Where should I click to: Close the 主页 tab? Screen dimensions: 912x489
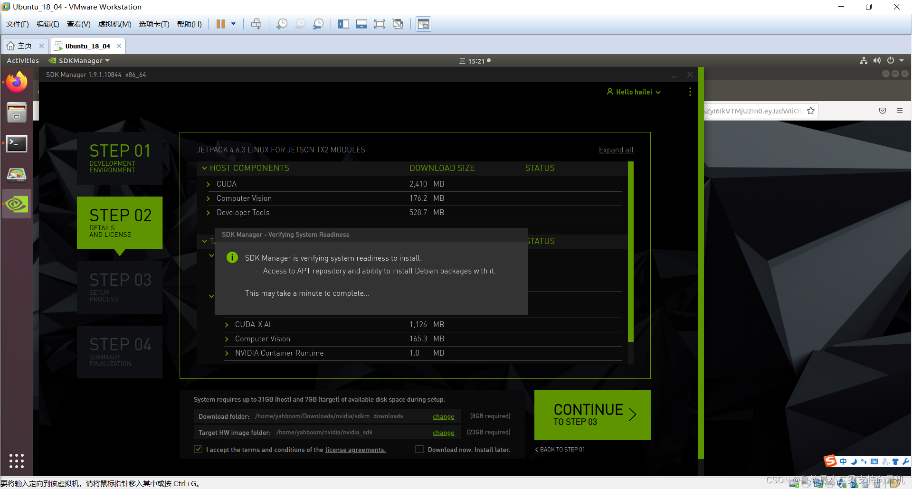[x=41, y=46]
